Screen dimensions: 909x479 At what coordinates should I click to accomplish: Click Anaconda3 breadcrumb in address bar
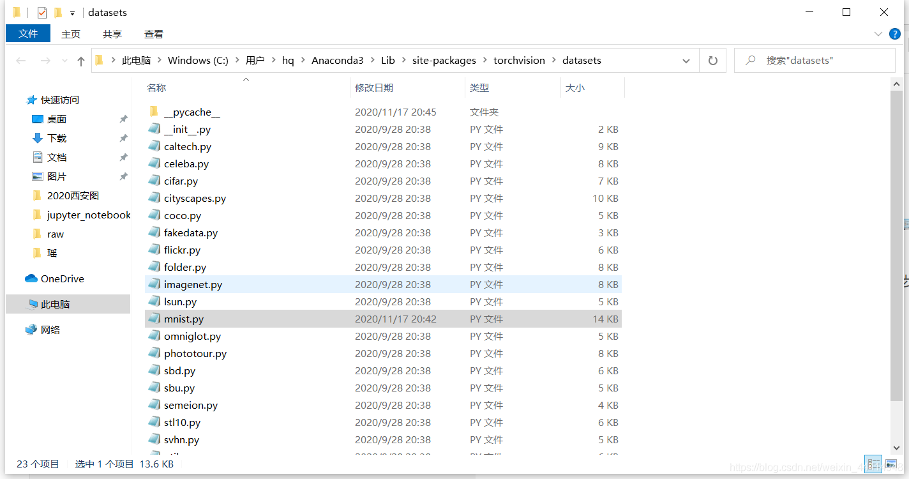pyautogui.click(x=337, y=61)
